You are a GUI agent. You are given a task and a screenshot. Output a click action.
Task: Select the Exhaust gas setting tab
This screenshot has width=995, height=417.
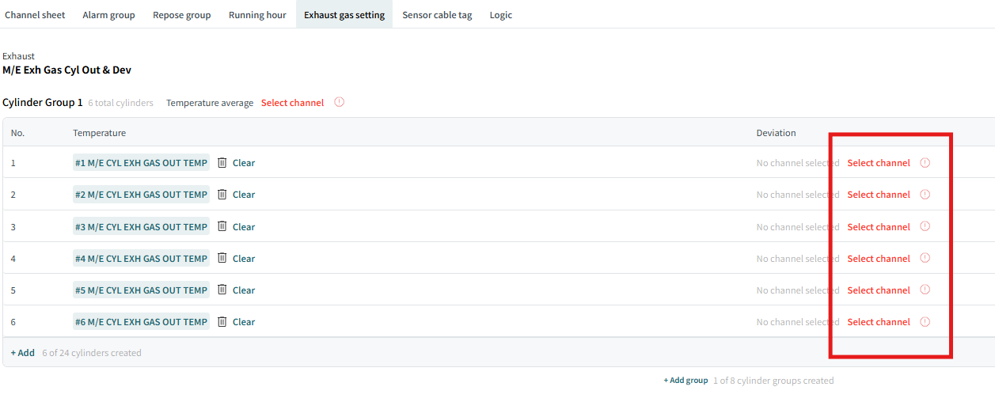pyautogui.click(x=344, y=15)
